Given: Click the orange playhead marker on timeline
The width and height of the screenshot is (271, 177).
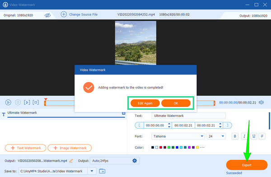Looking at the screenshot, I should (x=46, y=99).
